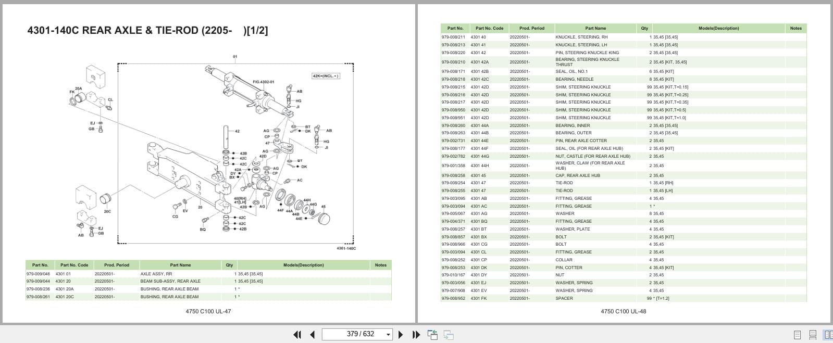The height and width of the screenshot is (343, 833).
Task: Jump to the last page
Action: (416, 335)
